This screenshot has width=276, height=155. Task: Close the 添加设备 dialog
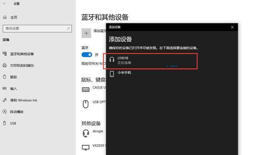232,27
